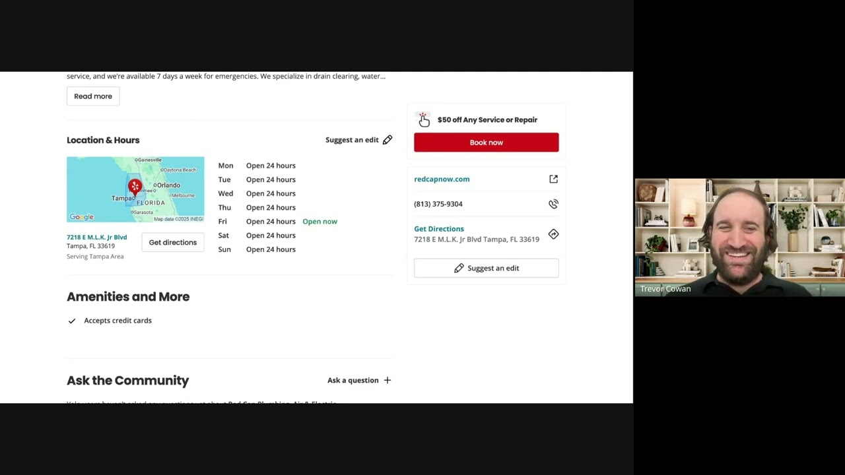Viewport: 845px width, 475px height.
Task: Click the Mon Open 24 hours row
Action: click(257, 166)
